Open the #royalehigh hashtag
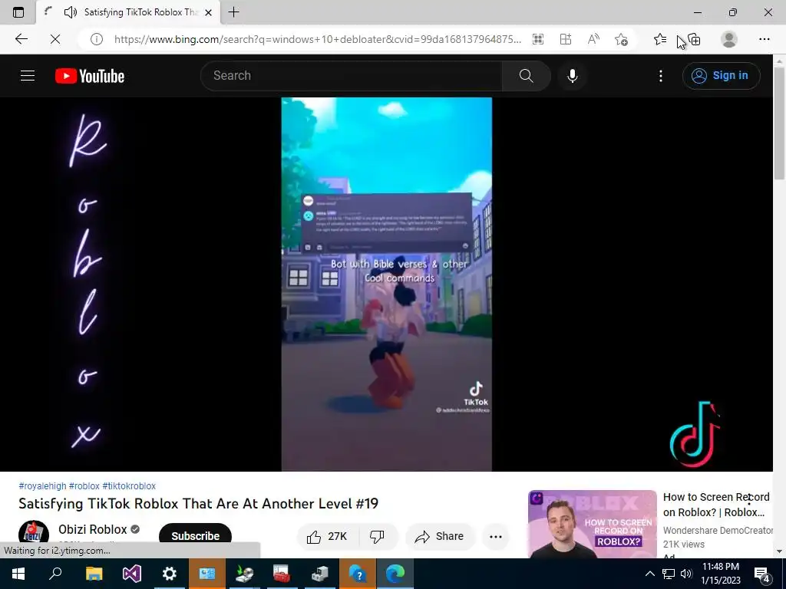 [42, 485]
